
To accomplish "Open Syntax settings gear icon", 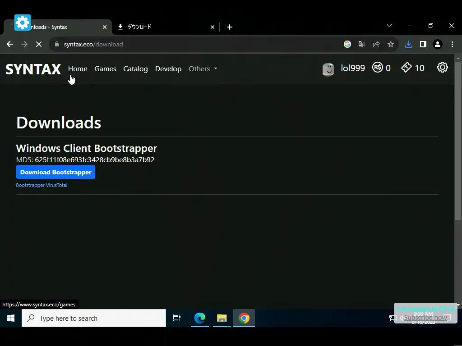I will point(443,68).
